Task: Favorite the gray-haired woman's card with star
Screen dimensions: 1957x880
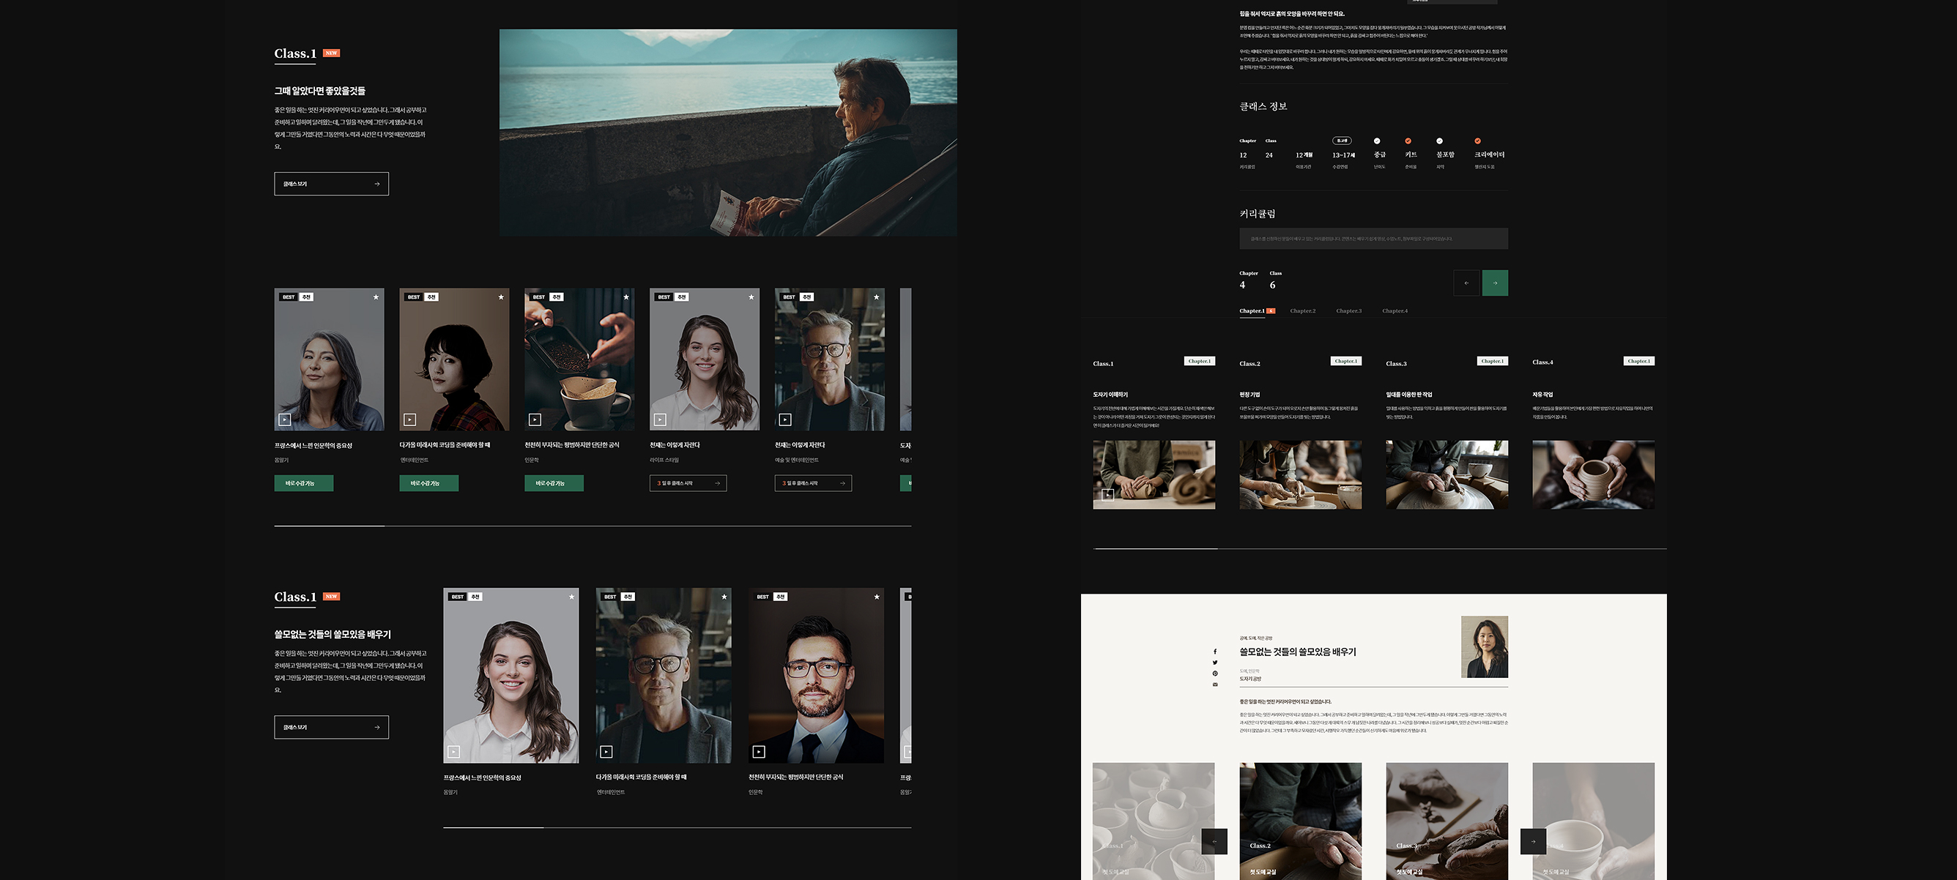Action: pos(376,297)
